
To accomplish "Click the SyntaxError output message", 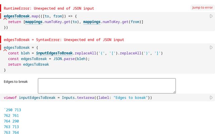I will point(64,40).
